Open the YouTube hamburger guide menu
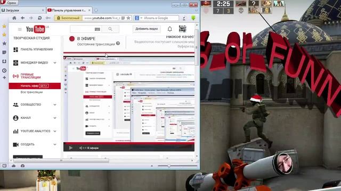The height and width of the screenshot is (191, 341). click(20, 29)
